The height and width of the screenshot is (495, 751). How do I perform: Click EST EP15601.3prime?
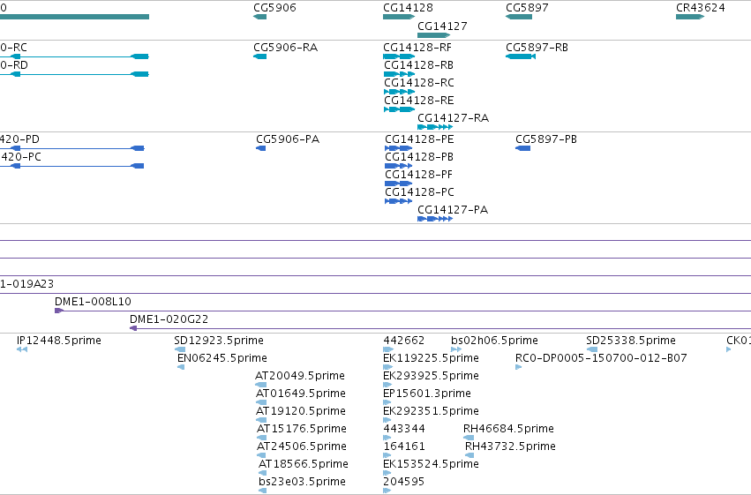pyautogui.click(x=427, y=394)
